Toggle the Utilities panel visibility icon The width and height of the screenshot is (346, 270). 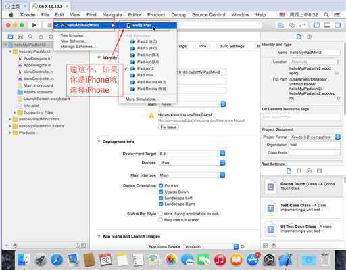(x=338, y=25)
